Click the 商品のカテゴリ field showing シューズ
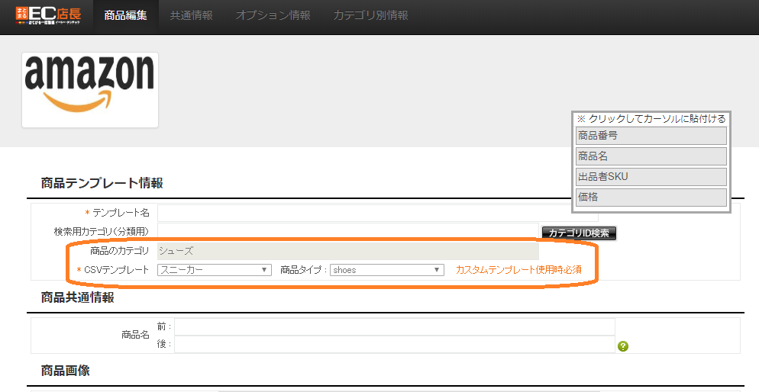 [x=347, y=251]
